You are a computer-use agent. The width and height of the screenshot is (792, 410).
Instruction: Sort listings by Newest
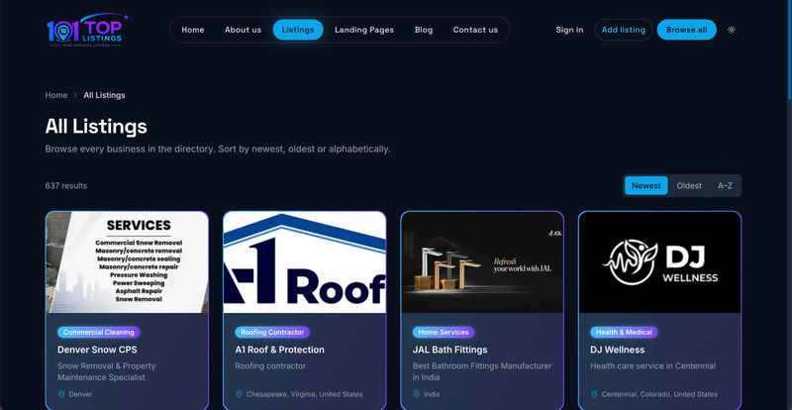(x=646, y=185)
